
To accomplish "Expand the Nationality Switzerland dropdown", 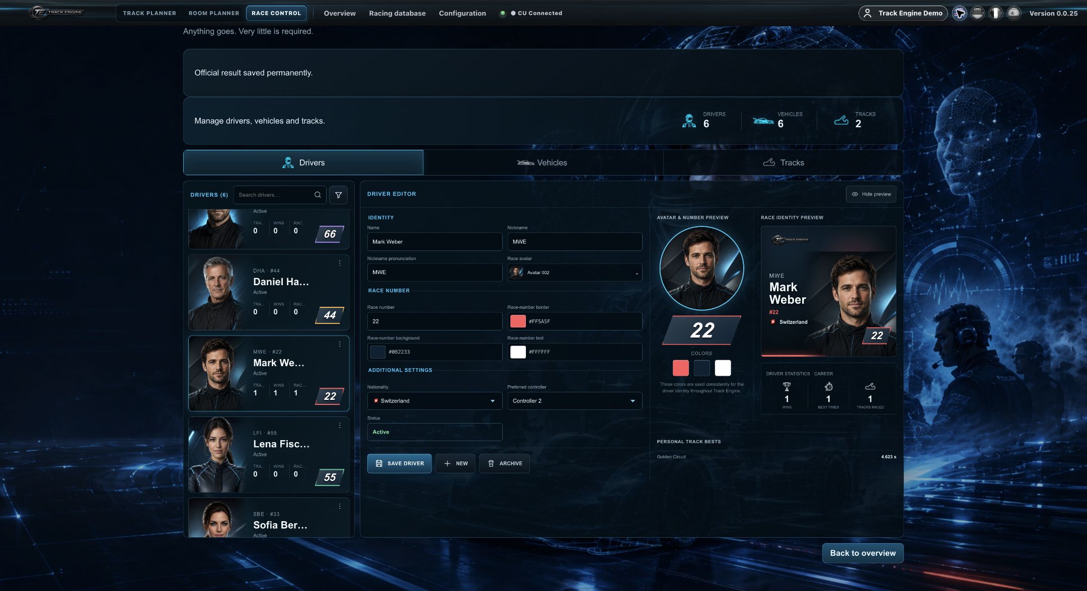I will pos(435,401).
